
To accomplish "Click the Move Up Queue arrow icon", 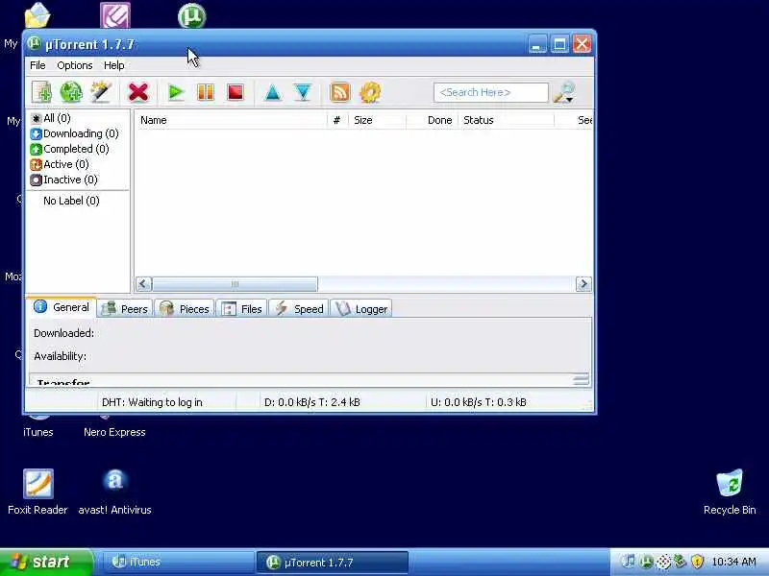I will click(x=273, y=92).
